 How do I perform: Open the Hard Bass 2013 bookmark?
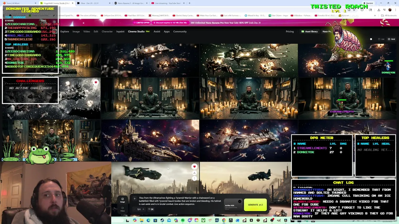click(135, 15)
